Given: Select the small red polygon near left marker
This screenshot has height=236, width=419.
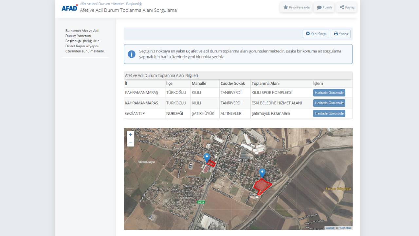Looking at the screenshot, I should coord(212,164).
